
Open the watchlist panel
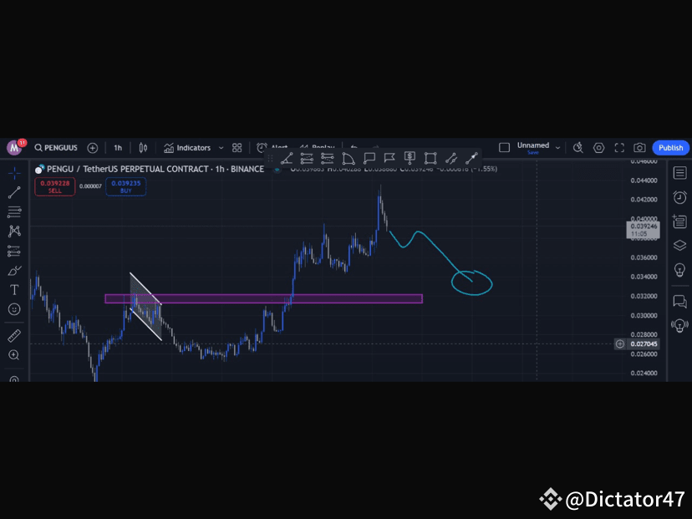[679, 173]
